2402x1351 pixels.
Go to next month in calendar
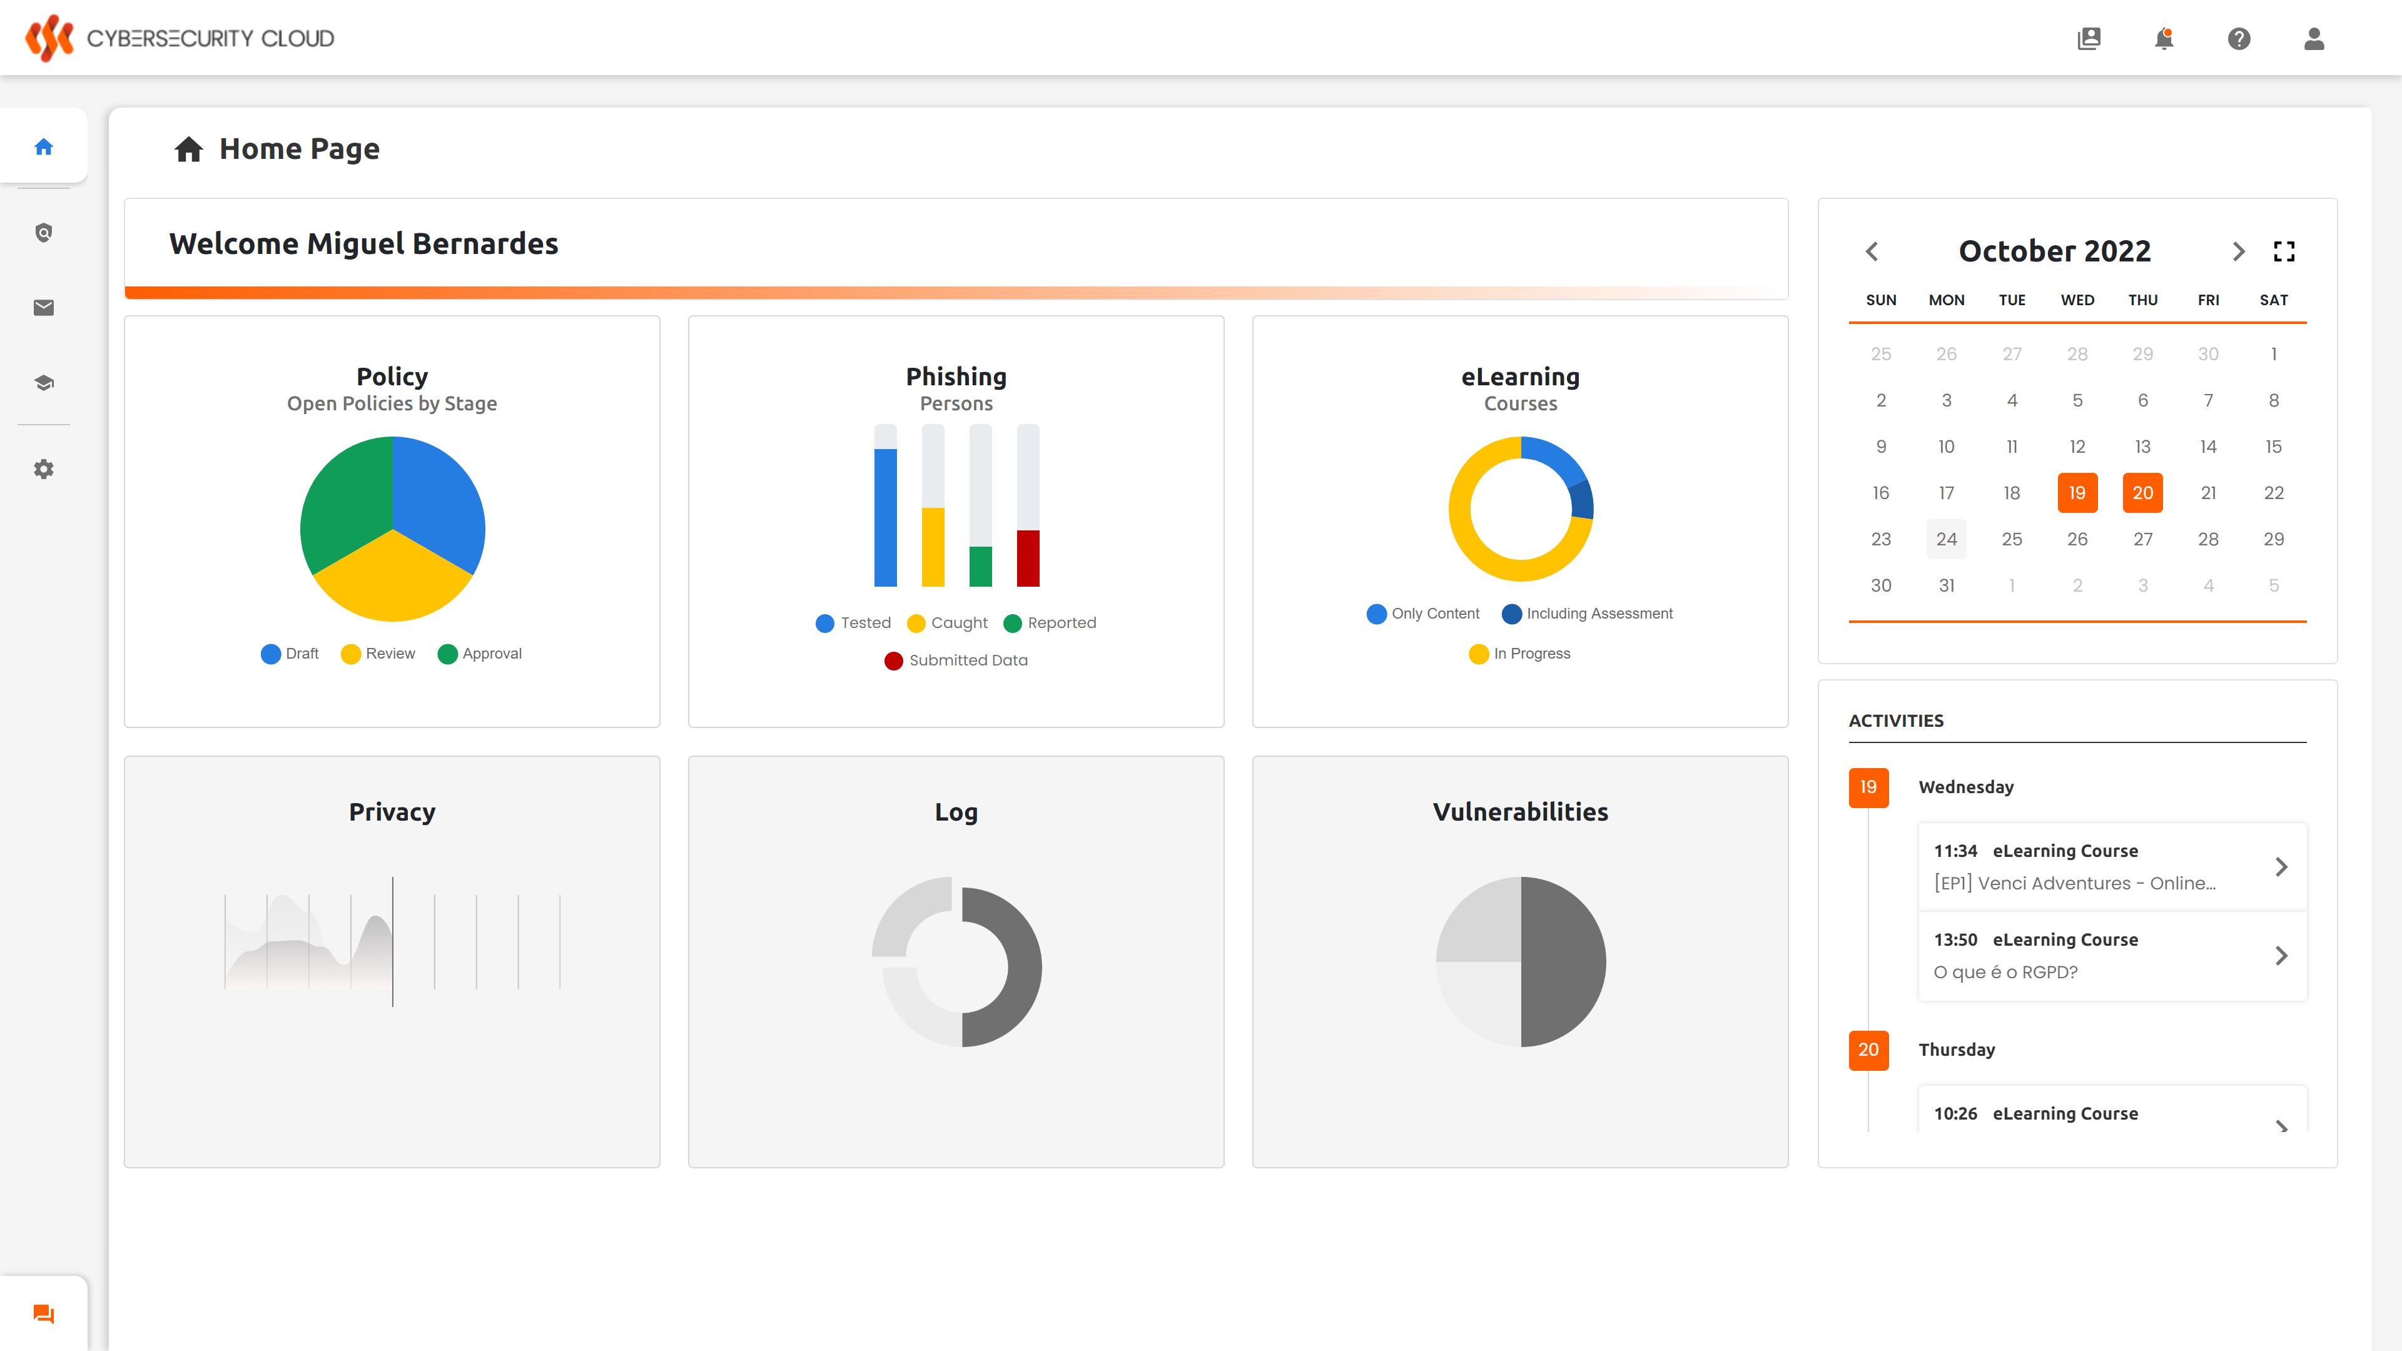pyautogui.click(x=2239, y=251)
